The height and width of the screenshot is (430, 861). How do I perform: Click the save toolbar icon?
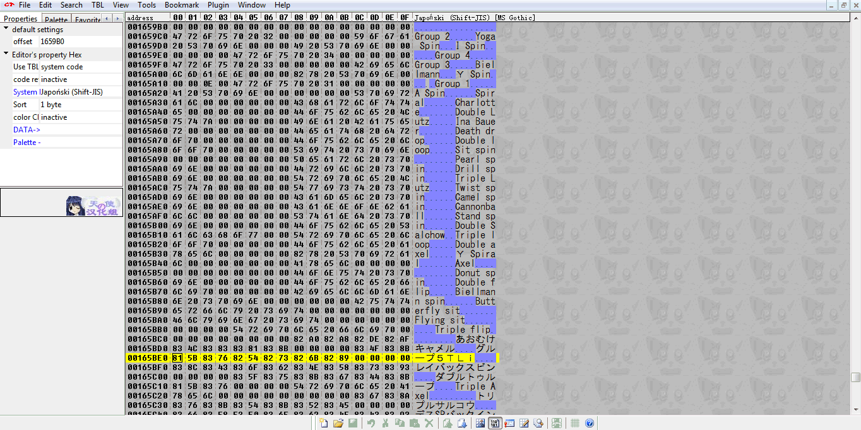point(353,423)
